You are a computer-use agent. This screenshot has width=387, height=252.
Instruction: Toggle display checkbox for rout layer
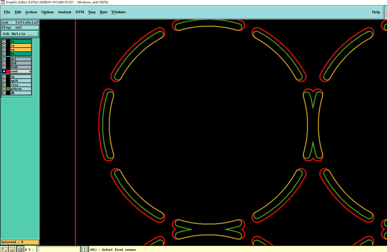tap(4, 71)
